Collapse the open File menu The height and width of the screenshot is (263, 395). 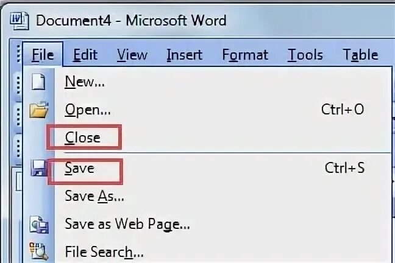(x=43, y=55)
